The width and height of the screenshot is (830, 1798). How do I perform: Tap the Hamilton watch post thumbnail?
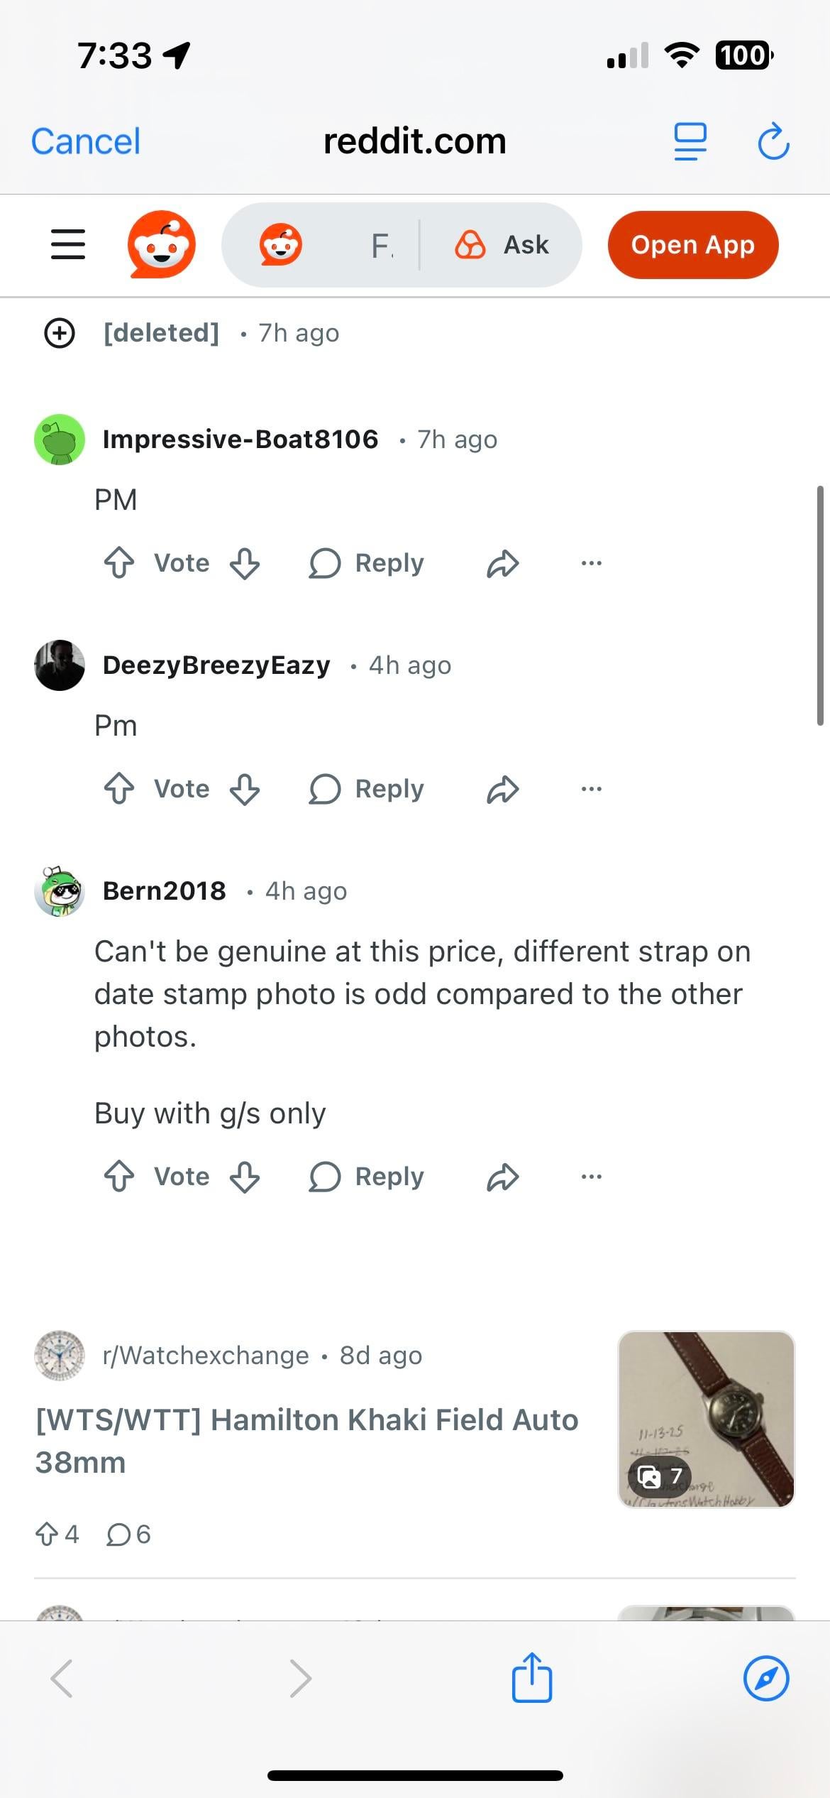point(707,1420)
